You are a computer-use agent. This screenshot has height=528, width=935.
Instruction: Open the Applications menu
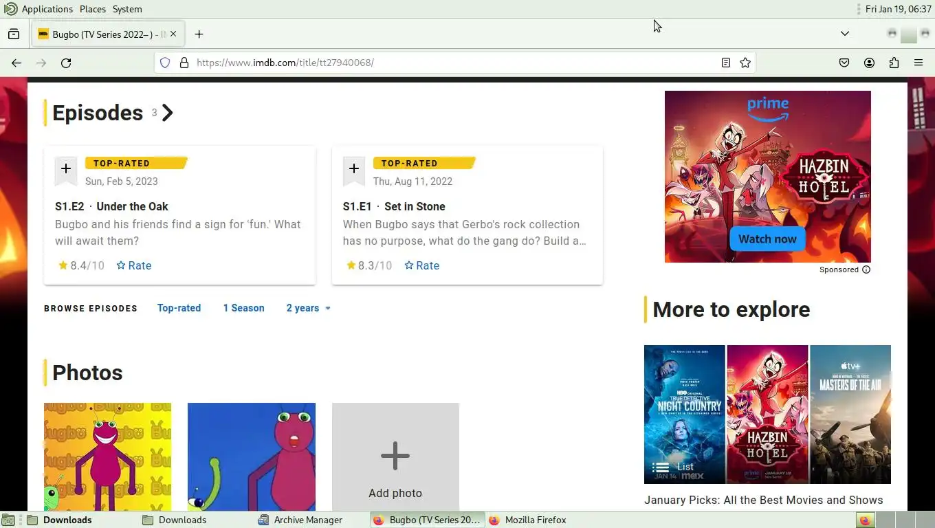(x=47, y=9)
